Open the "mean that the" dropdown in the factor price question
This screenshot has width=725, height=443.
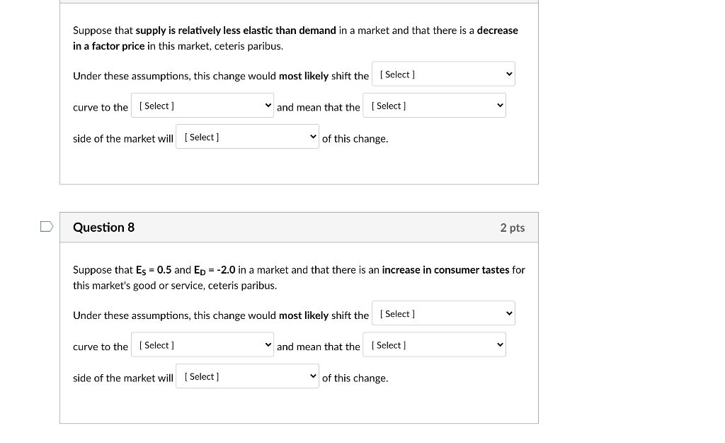434,105
